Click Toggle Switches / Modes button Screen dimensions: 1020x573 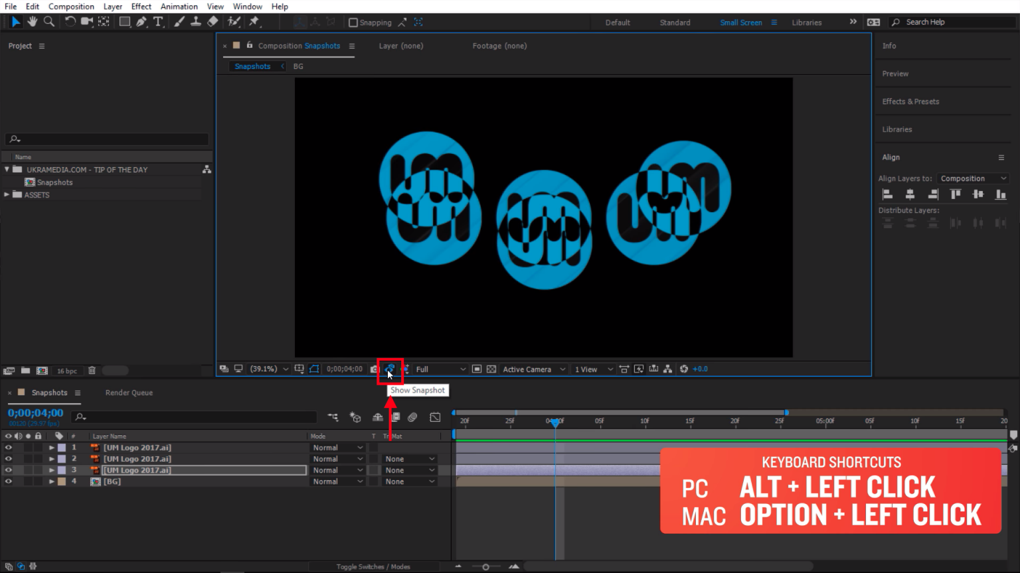(x=373, y=567)
